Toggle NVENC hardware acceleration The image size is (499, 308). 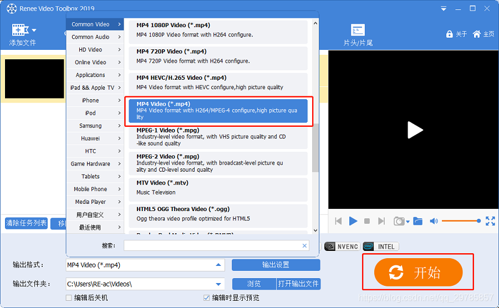[x=342, y=247]
